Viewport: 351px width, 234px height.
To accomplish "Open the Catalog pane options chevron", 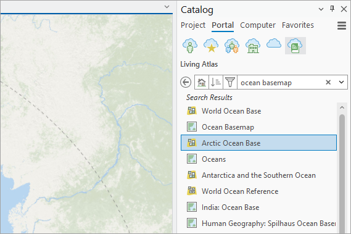I will coord(321,9).
